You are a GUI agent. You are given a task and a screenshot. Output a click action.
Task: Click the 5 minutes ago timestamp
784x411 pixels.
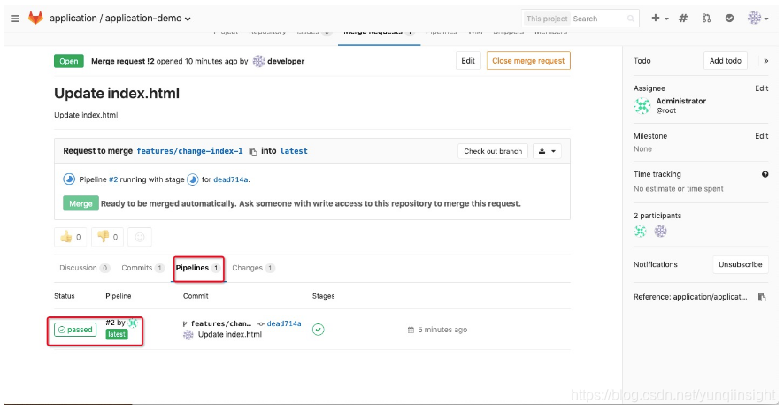(442, 330)
